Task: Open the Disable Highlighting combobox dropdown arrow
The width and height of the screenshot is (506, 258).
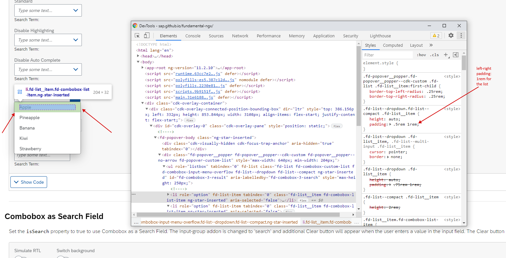Action: click(76, 40)
